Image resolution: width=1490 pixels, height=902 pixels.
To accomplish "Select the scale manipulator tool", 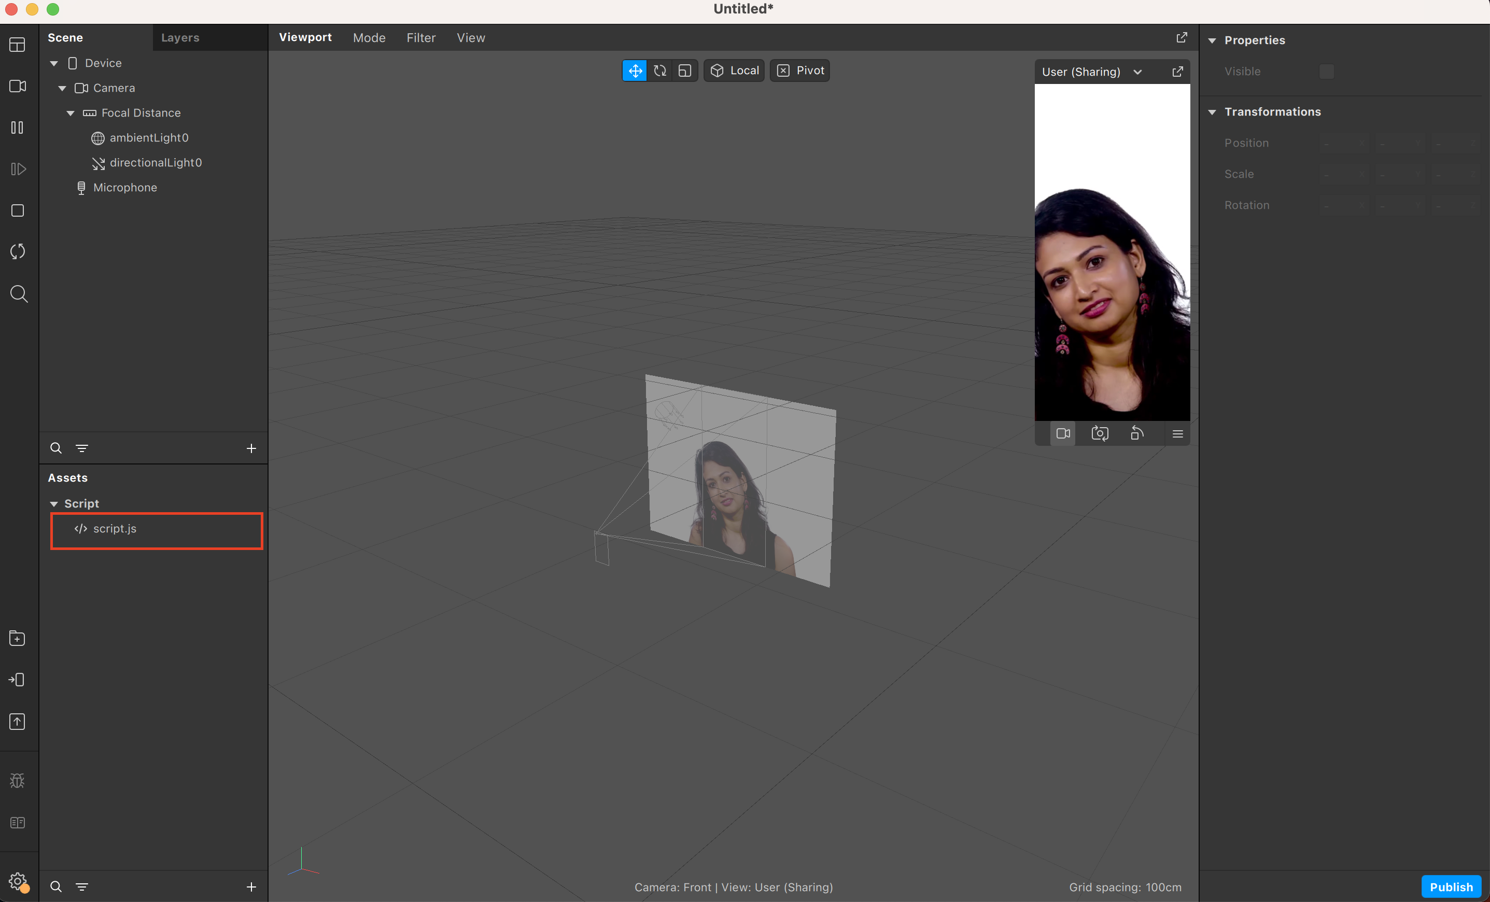I will [684, 71].
